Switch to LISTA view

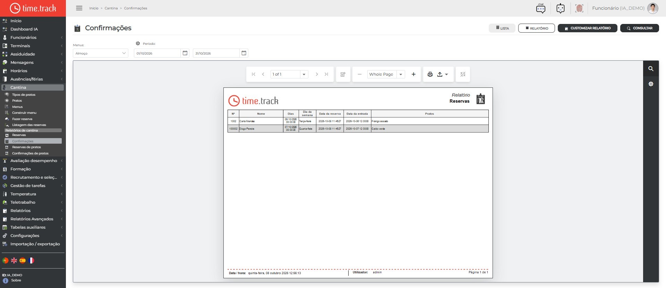click(x=502, y=28)
